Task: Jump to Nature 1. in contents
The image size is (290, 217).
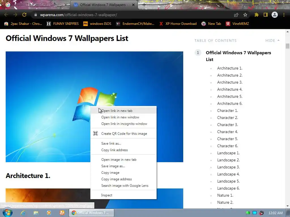Action: [x=225, y=196]
